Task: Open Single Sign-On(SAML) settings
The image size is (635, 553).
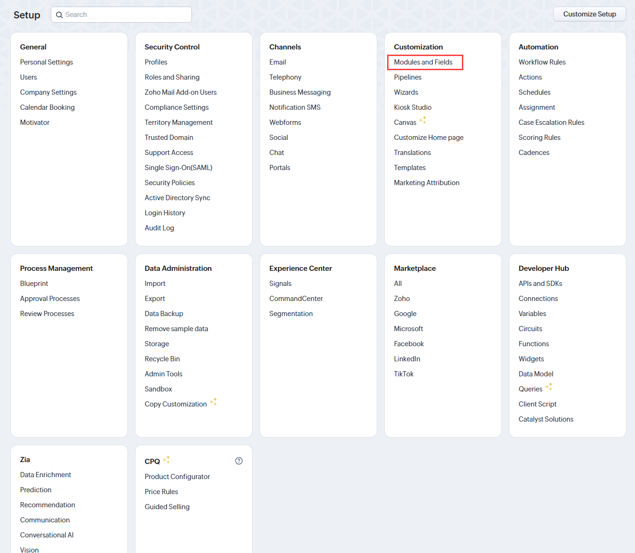Action: tap(179, 168)
